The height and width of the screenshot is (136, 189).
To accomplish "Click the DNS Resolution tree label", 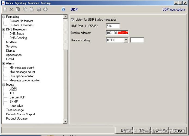I will tap(16, 29).
